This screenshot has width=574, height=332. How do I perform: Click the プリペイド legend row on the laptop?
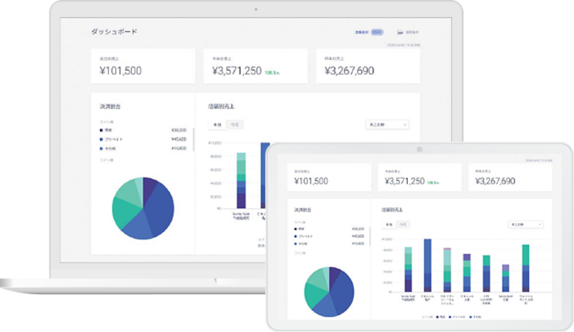[x=143, y=139]
